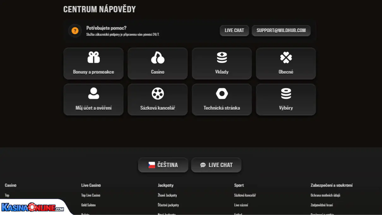Open the Casino cherries icon card

[x=158, y=63]
